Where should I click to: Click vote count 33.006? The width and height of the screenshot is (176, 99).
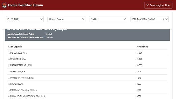tap(139, 65)
